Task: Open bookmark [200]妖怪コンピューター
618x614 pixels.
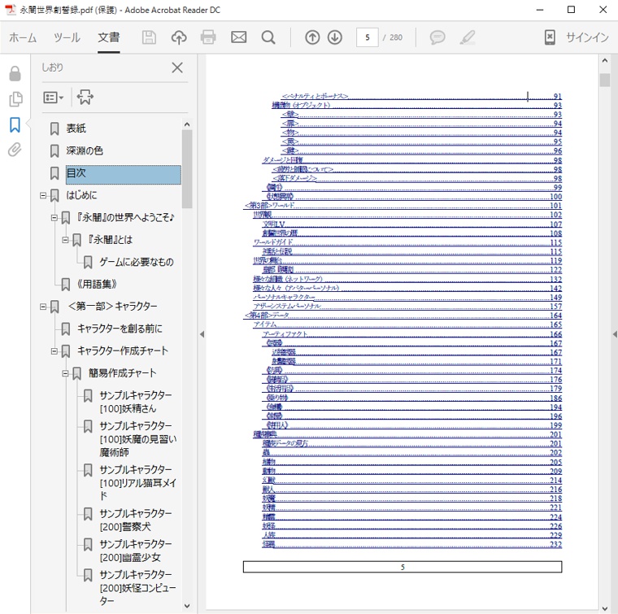Action: [137, 588]
